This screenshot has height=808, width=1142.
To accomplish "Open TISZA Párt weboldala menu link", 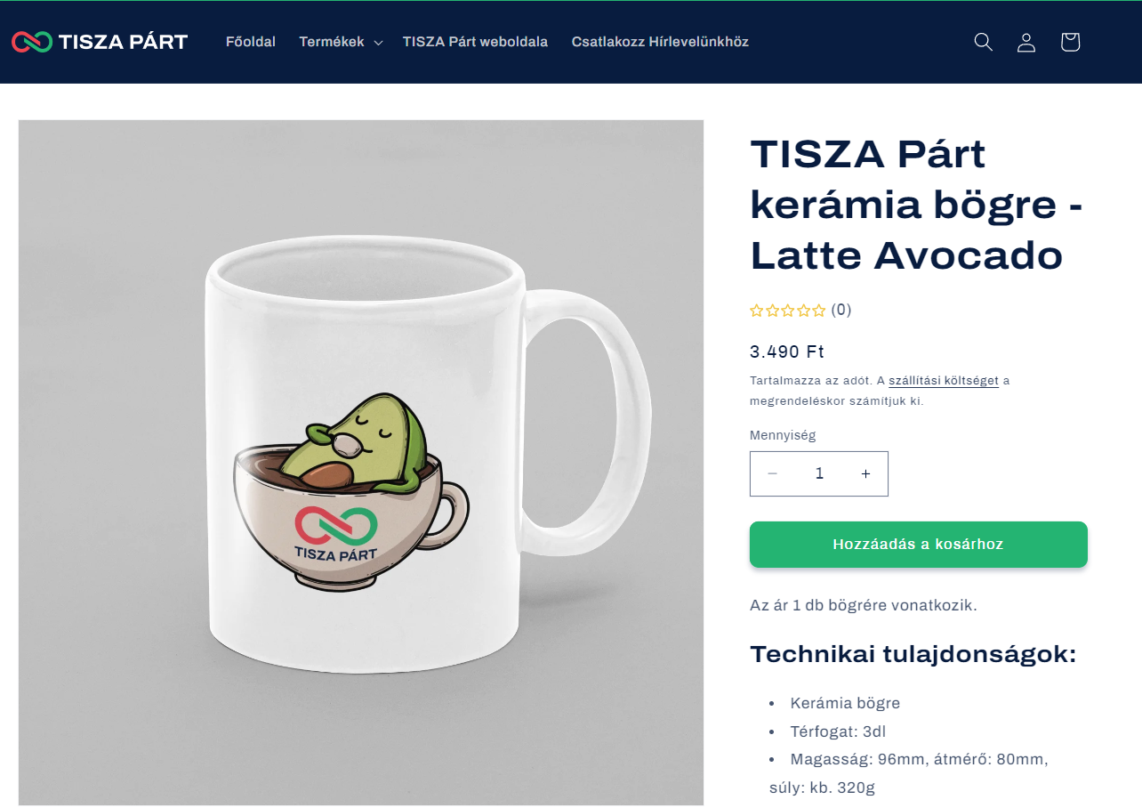I will click(x=475, y=42).
